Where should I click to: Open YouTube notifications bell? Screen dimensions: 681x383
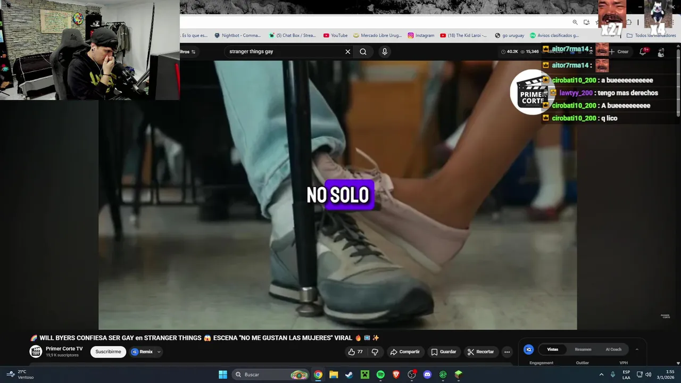click(x=643, y=52)
